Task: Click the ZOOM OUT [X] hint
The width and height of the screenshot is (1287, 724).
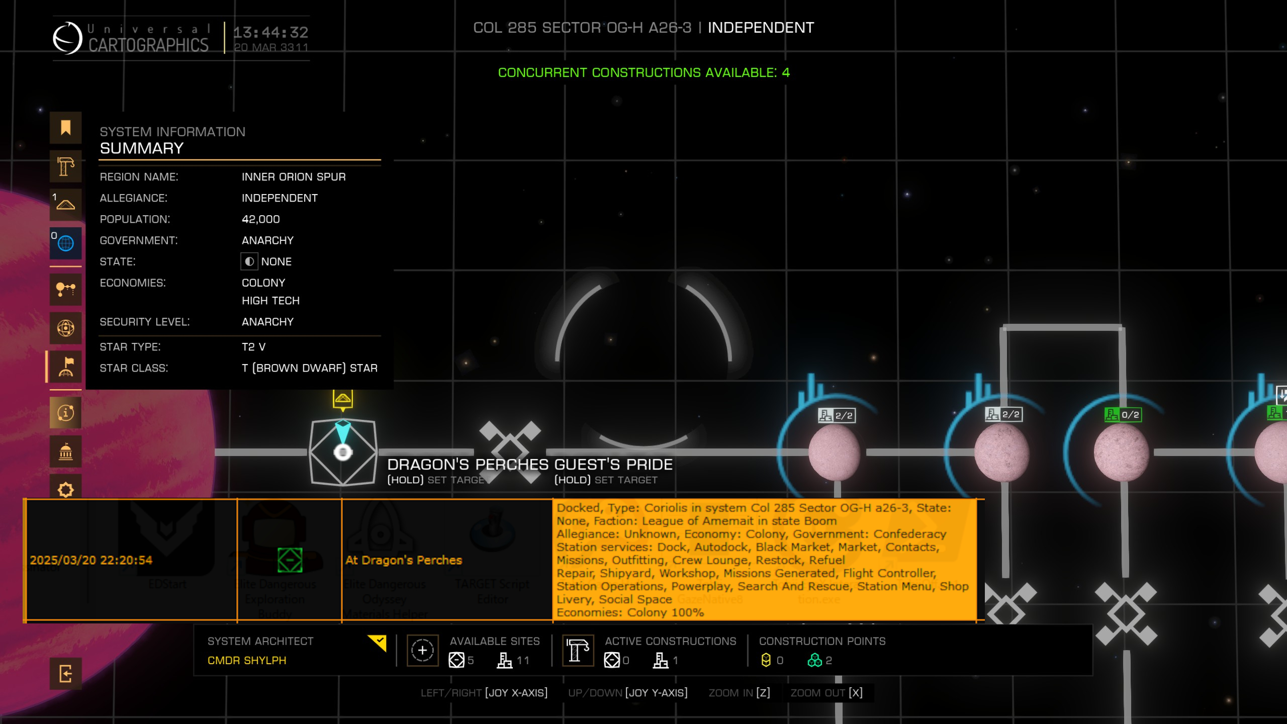Action: point(826,693)
